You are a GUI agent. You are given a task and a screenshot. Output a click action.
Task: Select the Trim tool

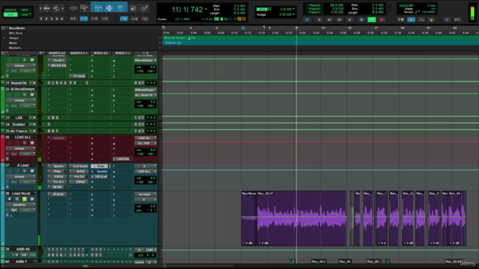click(97, 8)
